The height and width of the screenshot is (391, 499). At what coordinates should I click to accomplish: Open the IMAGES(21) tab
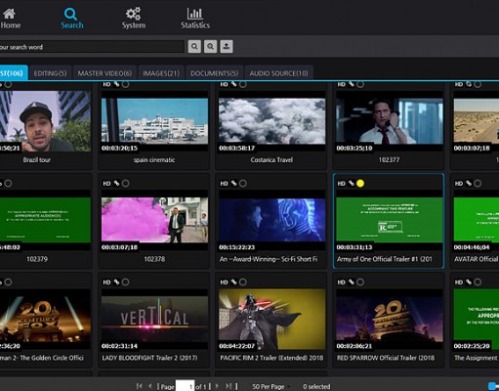[161, 73]
